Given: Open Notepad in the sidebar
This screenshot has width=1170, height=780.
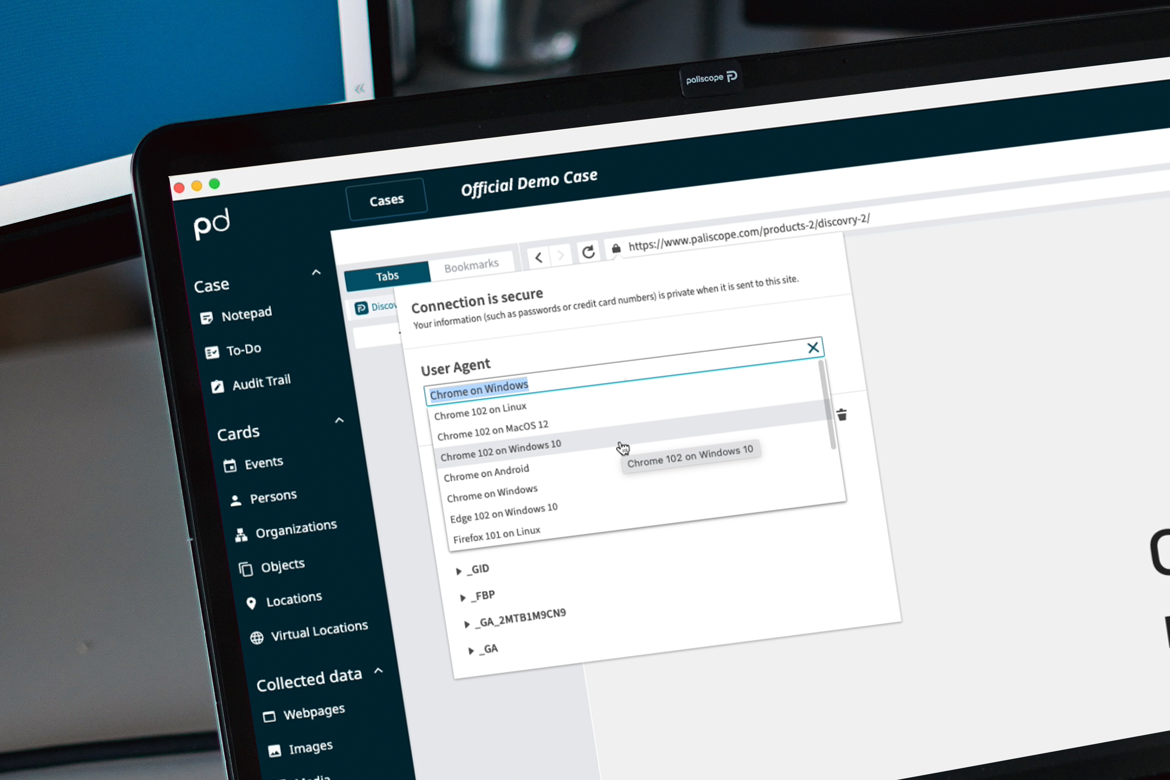Looking at the screenshot, I should [246, 314].
